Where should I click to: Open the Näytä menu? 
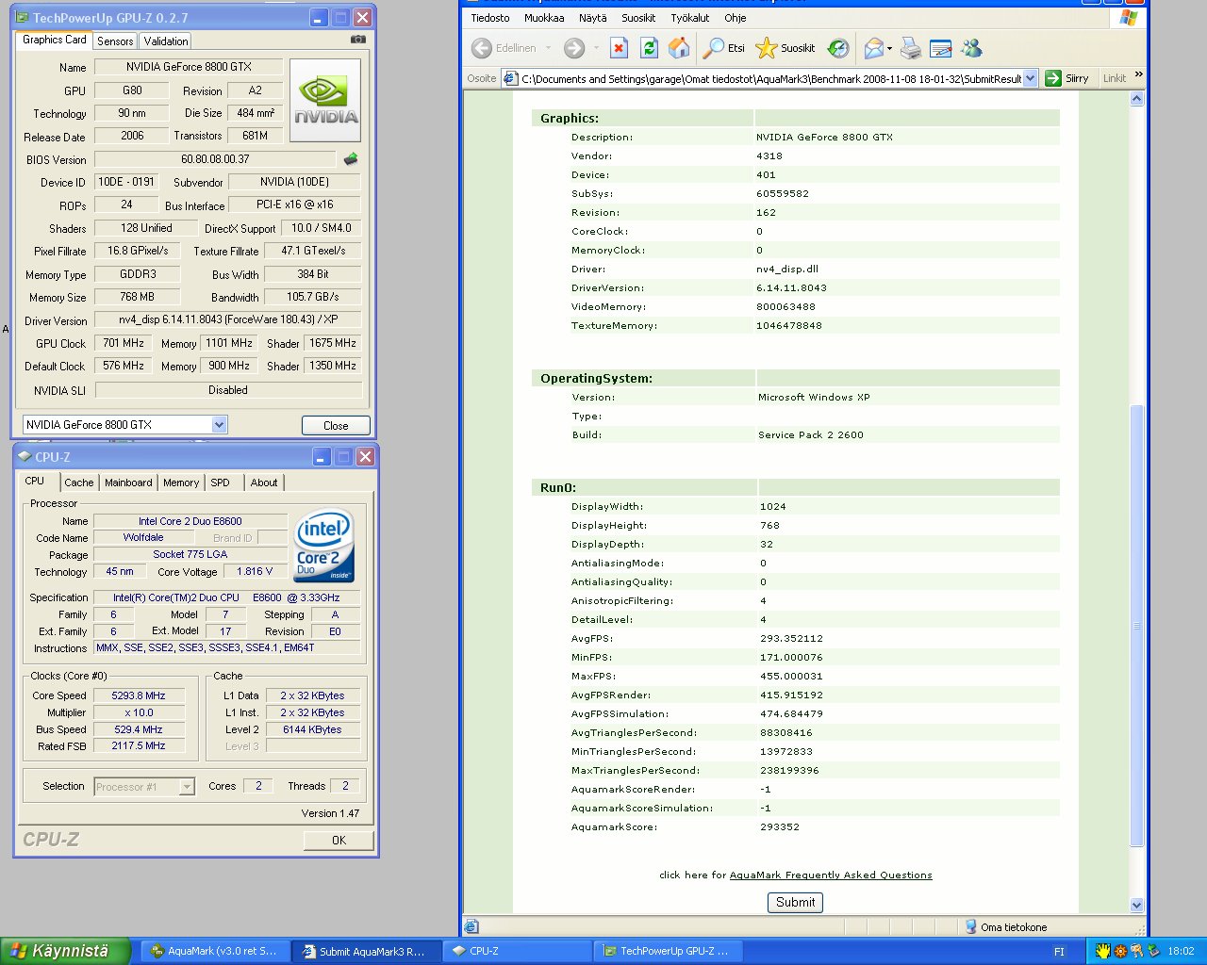pos(593,18)
